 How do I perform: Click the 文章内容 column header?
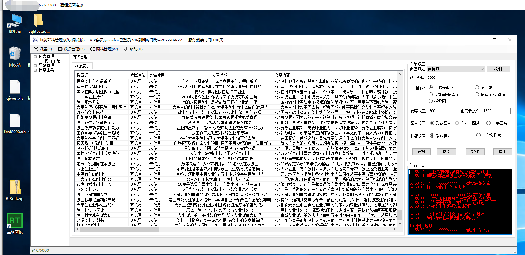click(x=335, y=75)
